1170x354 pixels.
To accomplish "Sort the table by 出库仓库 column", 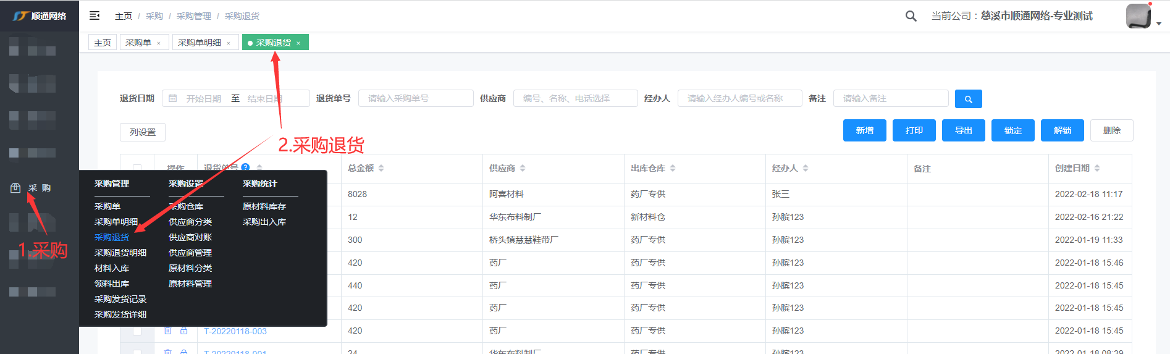I will (673, 168).
